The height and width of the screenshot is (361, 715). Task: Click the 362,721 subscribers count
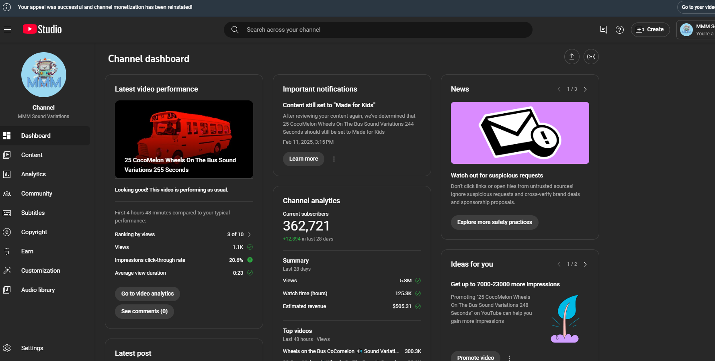[306, 226]
